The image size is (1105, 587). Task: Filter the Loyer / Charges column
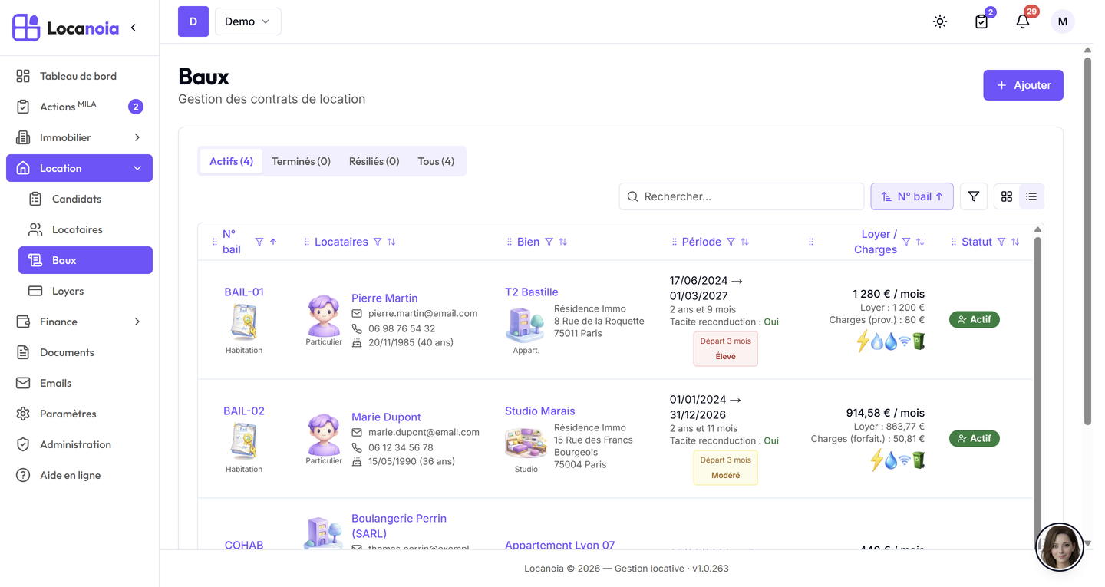(x=906, y=242)
